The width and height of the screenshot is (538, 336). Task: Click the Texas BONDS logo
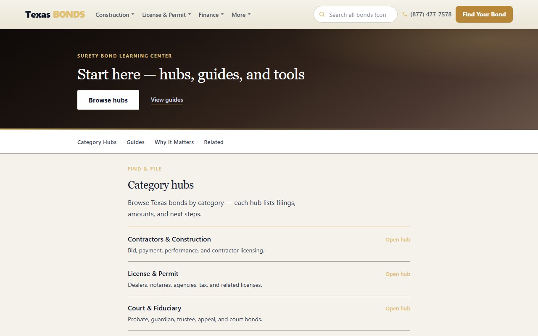point(55,14)
